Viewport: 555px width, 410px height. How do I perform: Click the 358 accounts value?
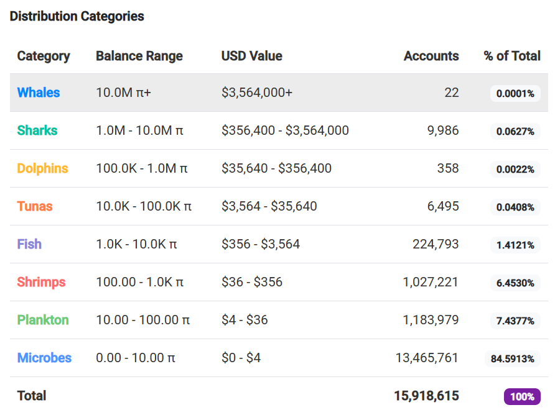tap(448, 168)
